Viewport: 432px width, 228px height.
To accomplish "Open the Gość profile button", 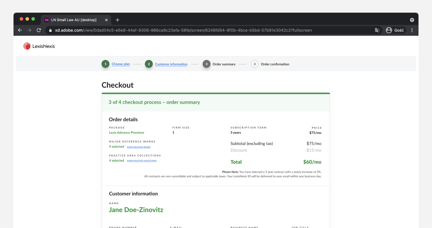I will pos(395,30).
